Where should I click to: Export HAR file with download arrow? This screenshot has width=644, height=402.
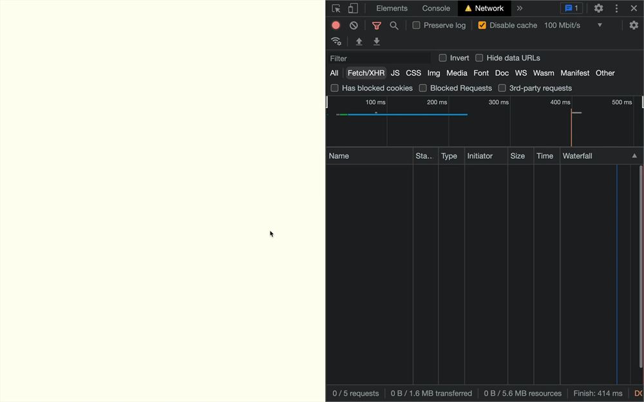point(377,41)
